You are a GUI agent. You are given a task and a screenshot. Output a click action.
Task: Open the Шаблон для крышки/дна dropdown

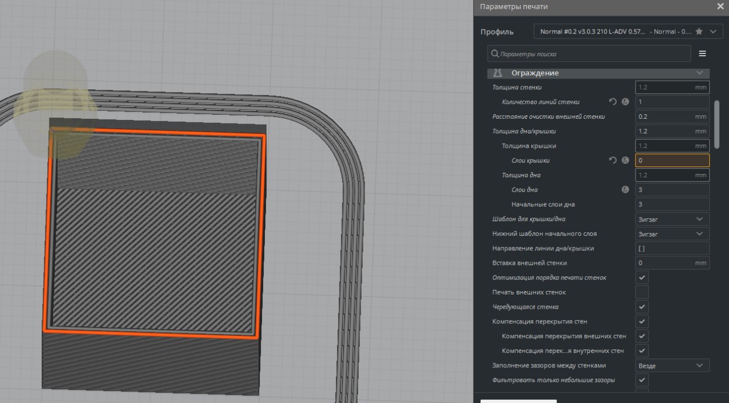(672, 219)
